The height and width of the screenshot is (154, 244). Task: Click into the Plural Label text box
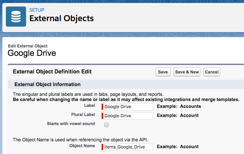point(128,116)
